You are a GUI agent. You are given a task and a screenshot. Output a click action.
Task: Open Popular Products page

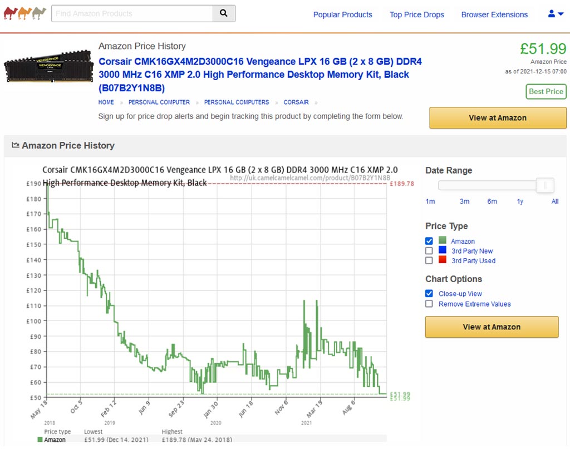342,14
